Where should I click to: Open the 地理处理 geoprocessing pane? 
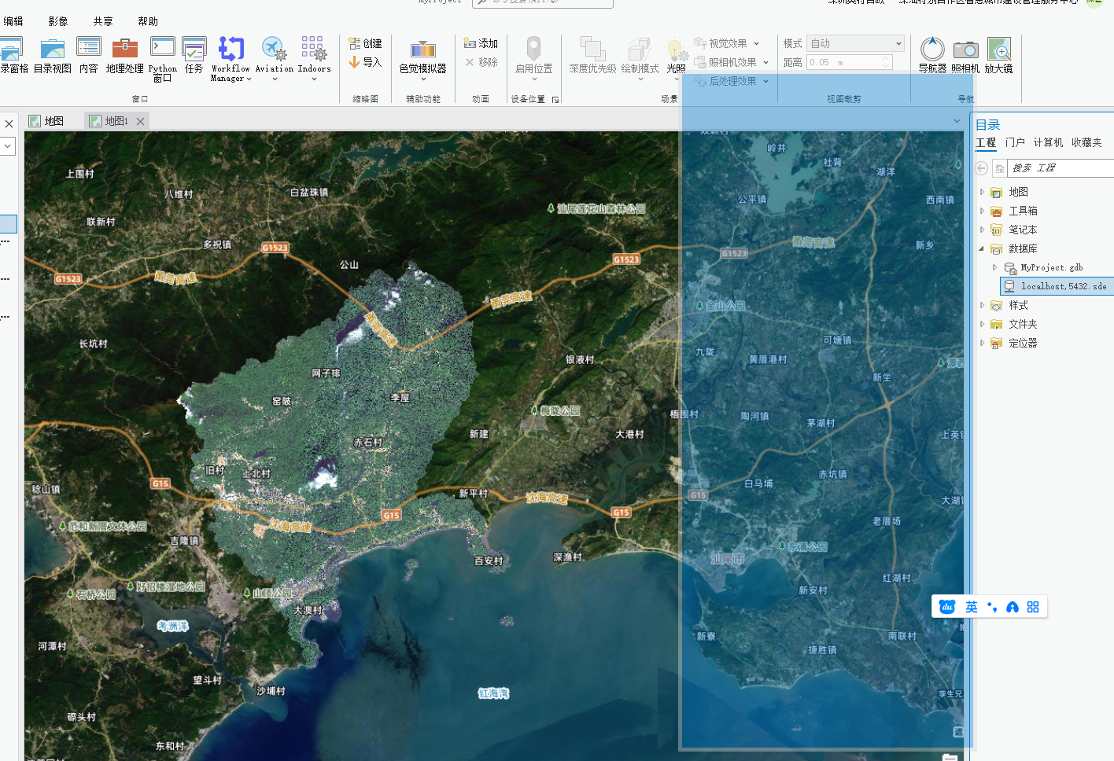(x=124, y=56)
